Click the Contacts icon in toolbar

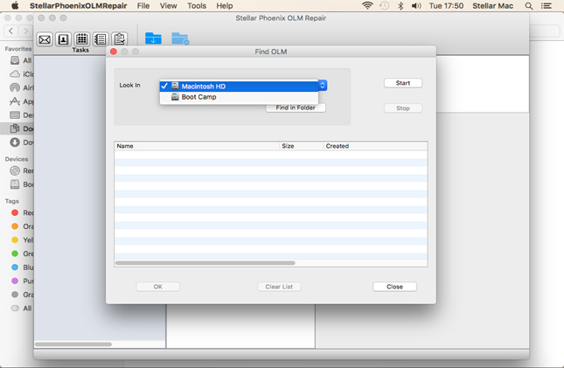click(63, 39)
